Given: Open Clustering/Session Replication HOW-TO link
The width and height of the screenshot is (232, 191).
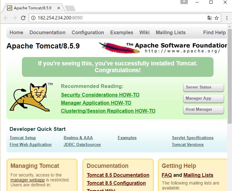Looking at the screenshot, I should (108, 111).
